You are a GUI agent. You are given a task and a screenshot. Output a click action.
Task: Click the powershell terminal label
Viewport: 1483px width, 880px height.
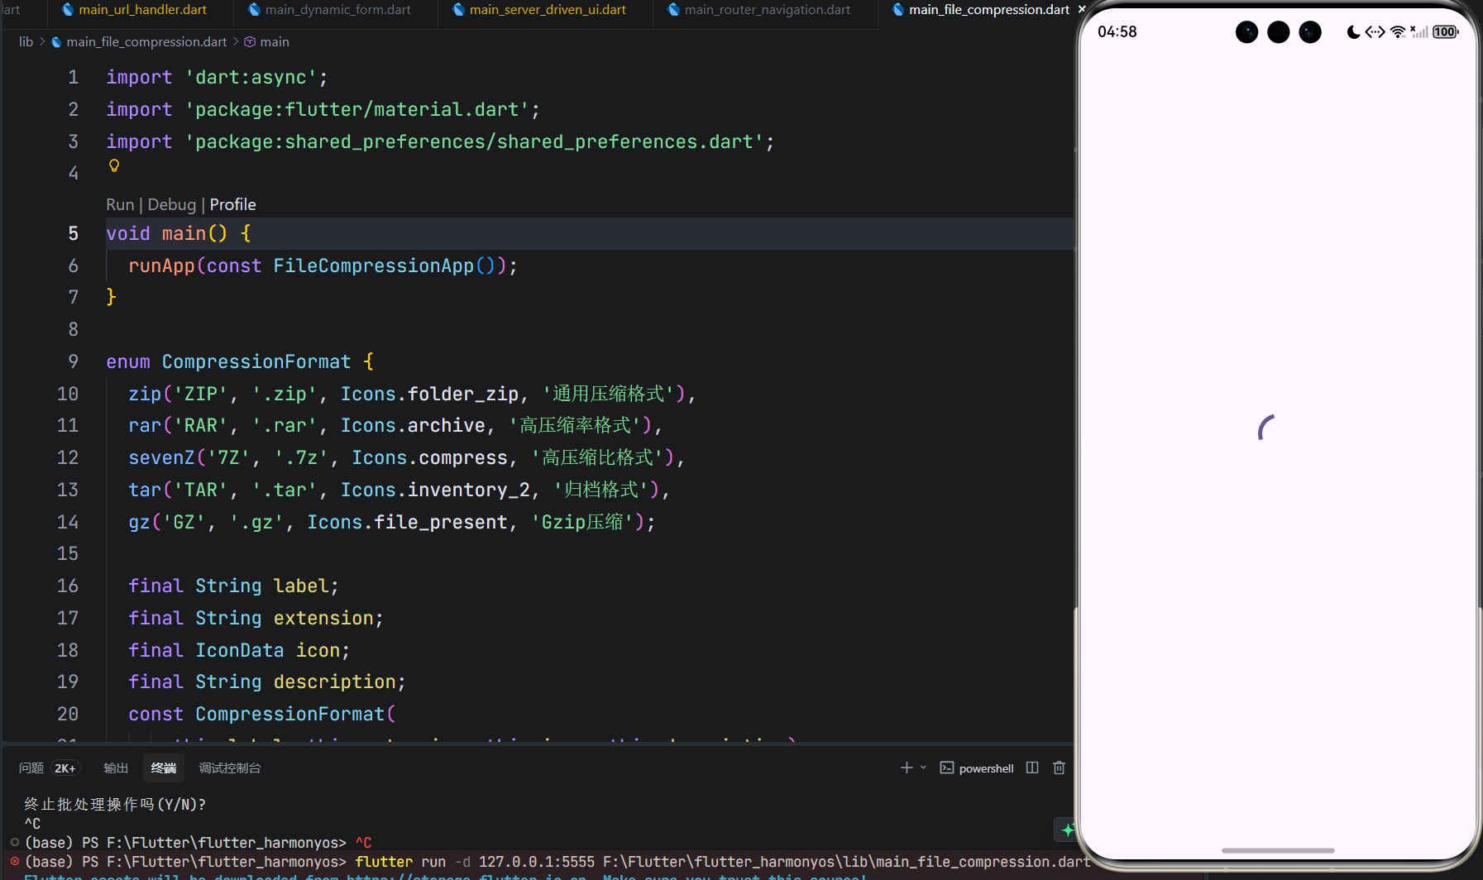point(986,768)
